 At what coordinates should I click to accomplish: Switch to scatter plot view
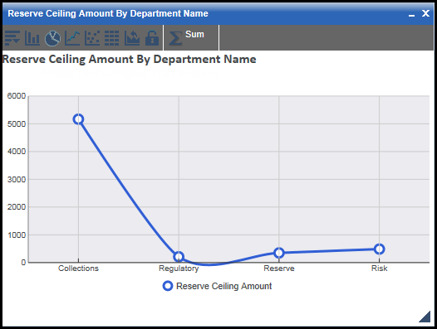pos(92,38)
